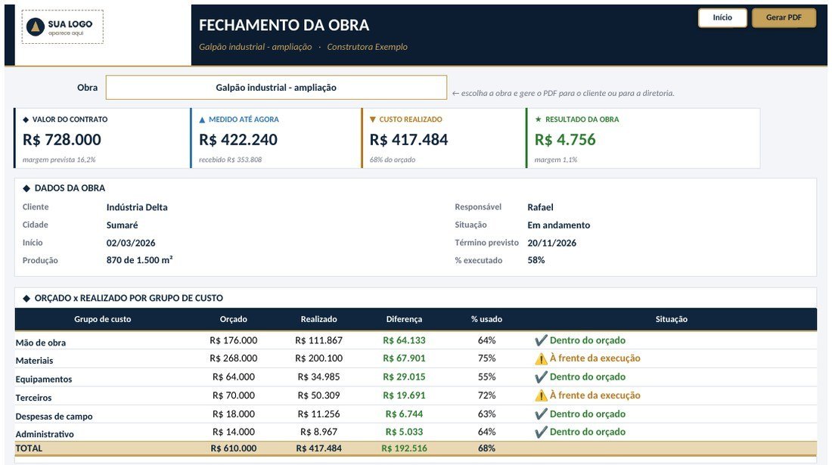Click the star icon beside RESULTADO DA OBRA
832x465 pixels.
coord(538,119)
